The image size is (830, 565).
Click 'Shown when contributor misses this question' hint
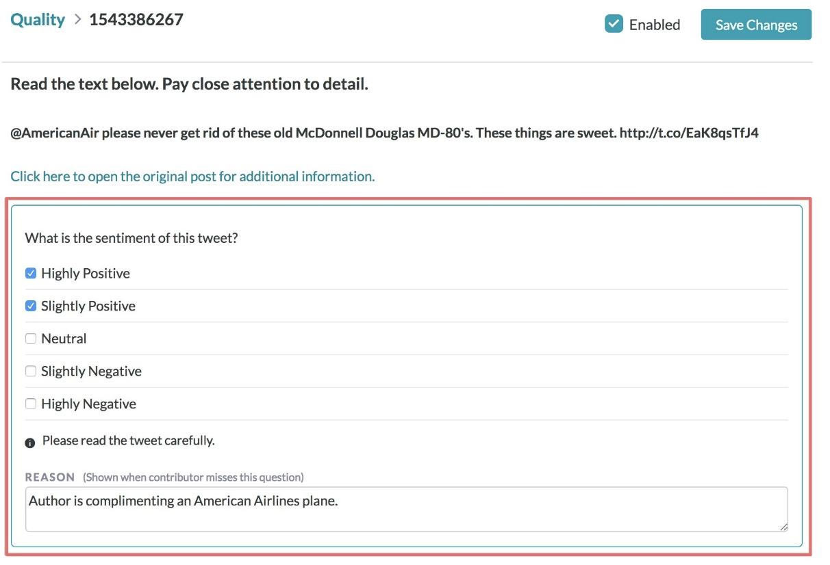coord(194,477)
